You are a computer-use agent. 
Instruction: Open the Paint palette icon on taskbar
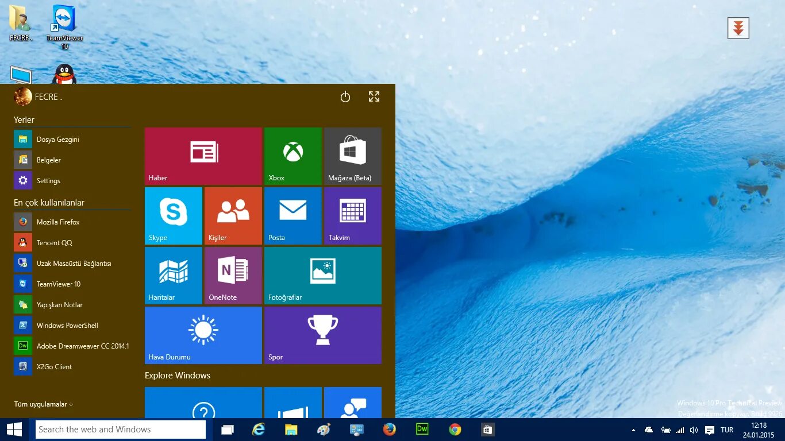[x=324, y=430]
